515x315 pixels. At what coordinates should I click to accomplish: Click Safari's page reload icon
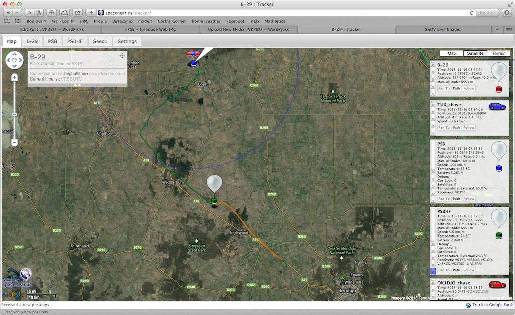pos(471,13)
